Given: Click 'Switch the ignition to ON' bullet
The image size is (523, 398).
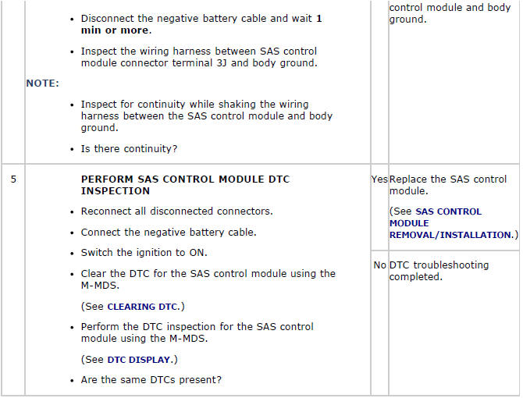Looking at the screenshot, I should pyautogui.click(x=144, y=253).
